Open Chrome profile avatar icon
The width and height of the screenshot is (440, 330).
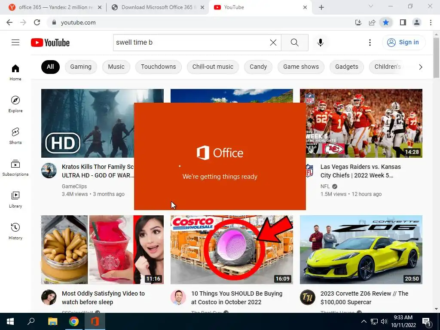point(417,22)
